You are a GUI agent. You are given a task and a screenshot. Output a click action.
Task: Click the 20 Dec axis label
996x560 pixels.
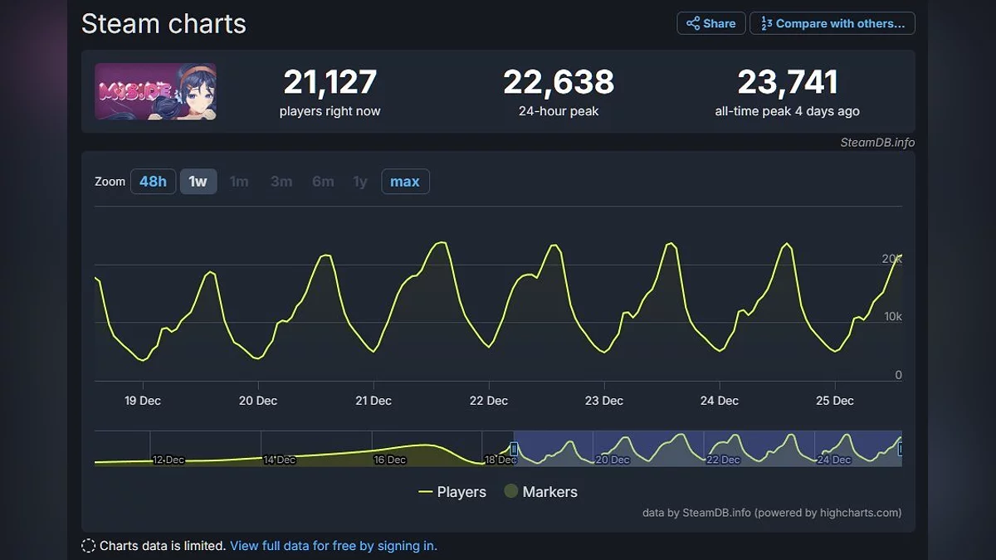coord(258,401)
